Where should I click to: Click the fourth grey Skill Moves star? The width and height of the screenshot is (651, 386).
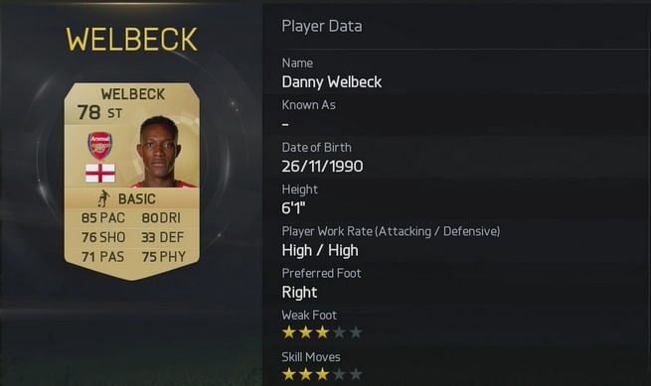(339, 374)
